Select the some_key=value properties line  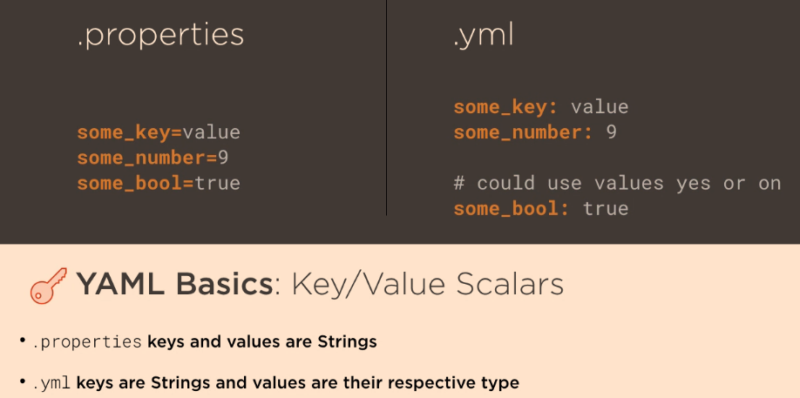tap(158, 132)
